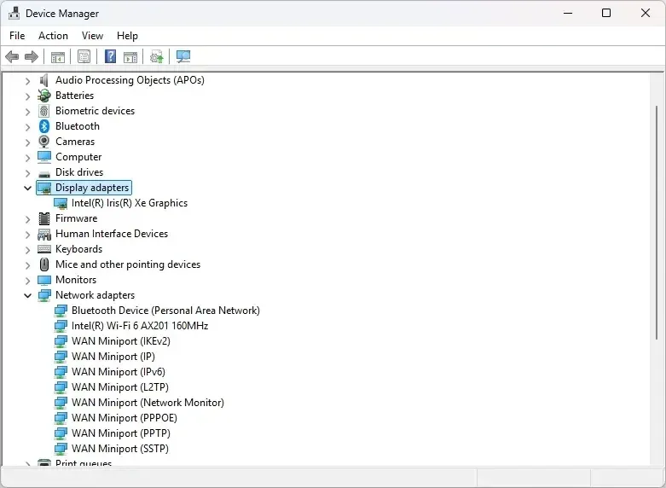Open the blue Help question-mark icon
666x488 pixels.
click(111, 56)
